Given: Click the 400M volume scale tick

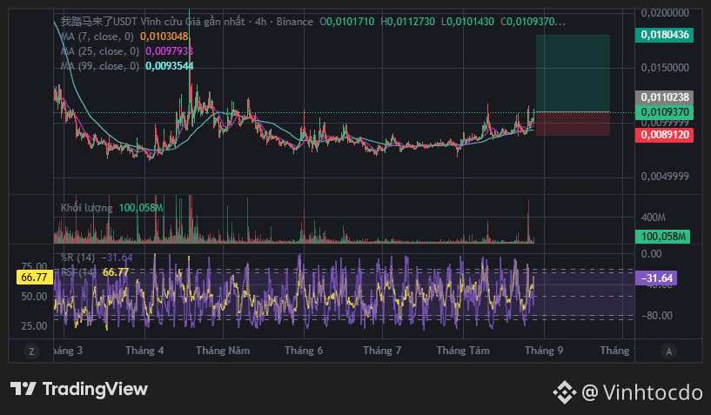Looking at the screenshot, I should coord(654,218).
